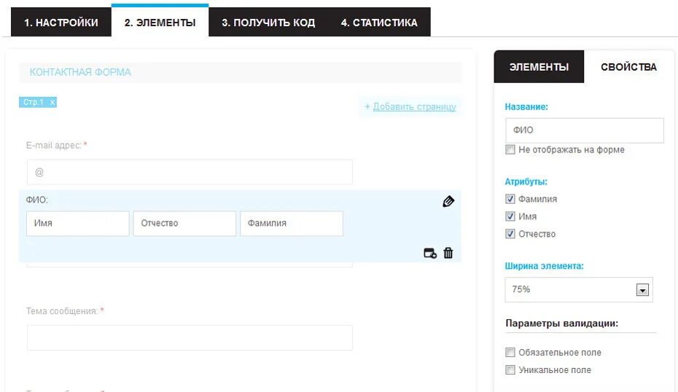Click the Отчество field in the form
678x392 pixels.
coord(184,224)
